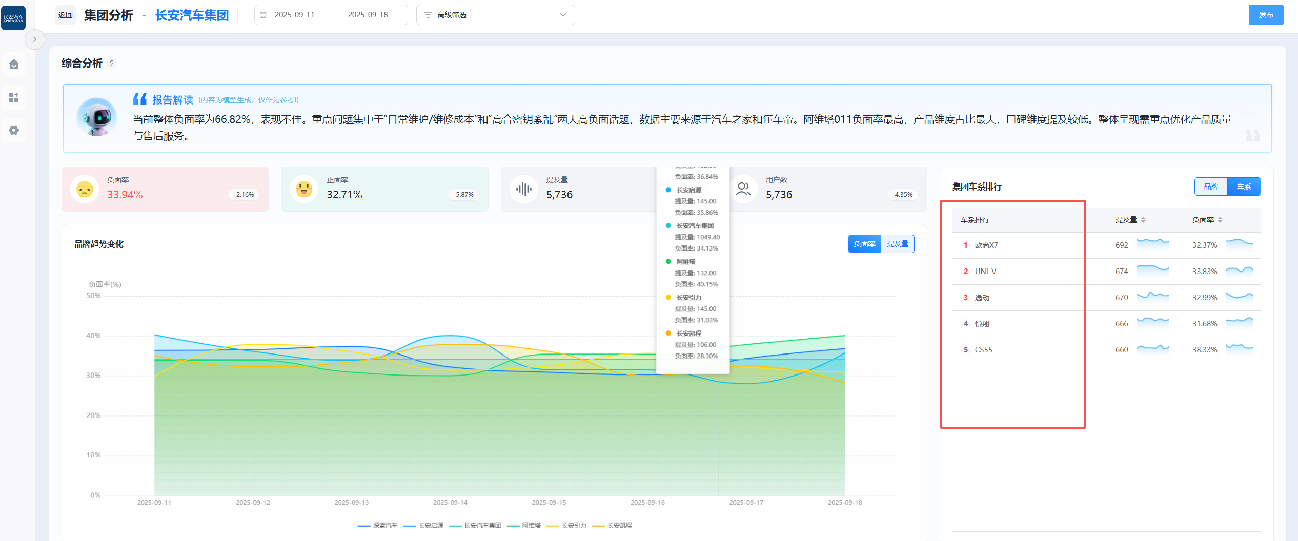
Task: Click 长安汽车集团 title link
Action: click(x=192, y=15)
